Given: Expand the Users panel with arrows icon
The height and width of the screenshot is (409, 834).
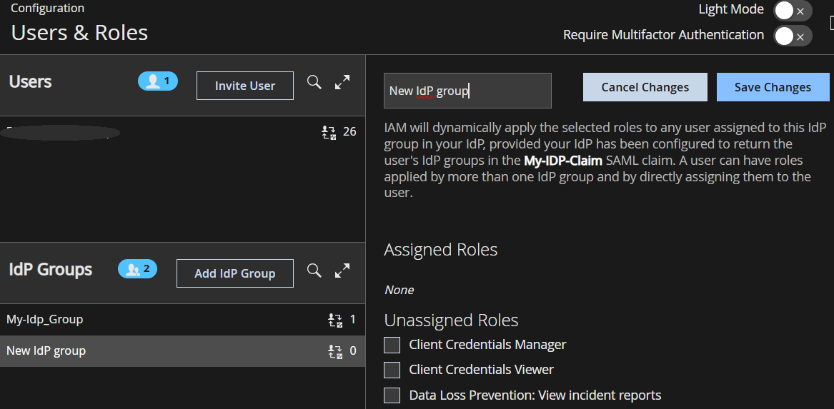Looking at the screenshot, I should click(x=342, y=82).
